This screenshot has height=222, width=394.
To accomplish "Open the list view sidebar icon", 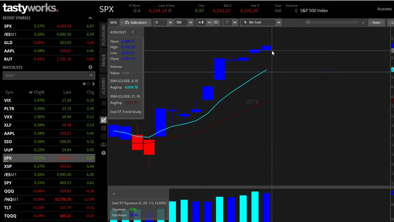I will (x=103, y=103).
